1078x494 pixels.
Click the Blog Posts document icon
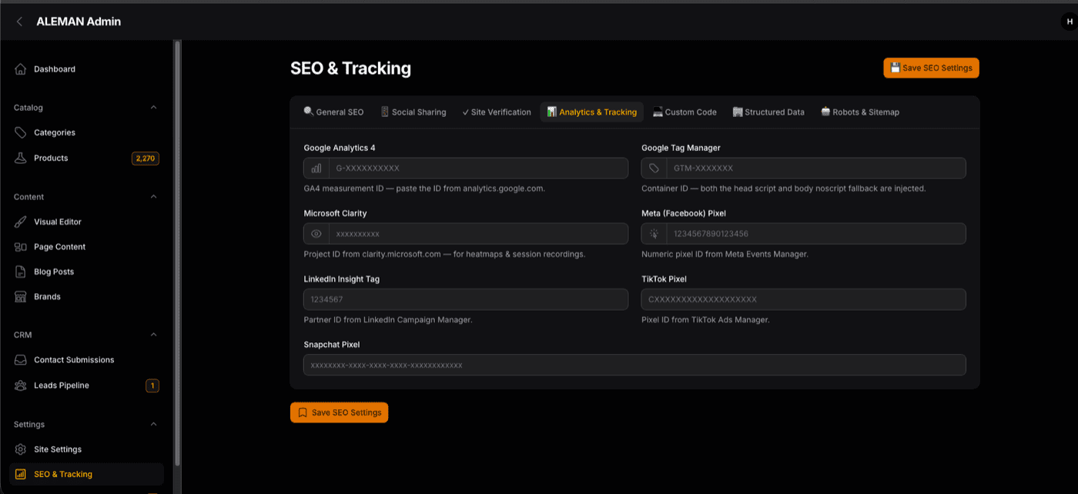pos(21,272)
